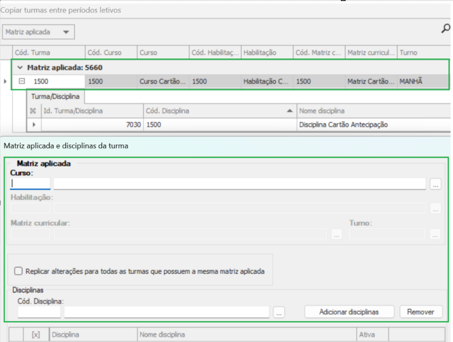Click the grid select-all icon beside Id. Turma/Disciplina
The image size is (453, 342).
[33, 111]
